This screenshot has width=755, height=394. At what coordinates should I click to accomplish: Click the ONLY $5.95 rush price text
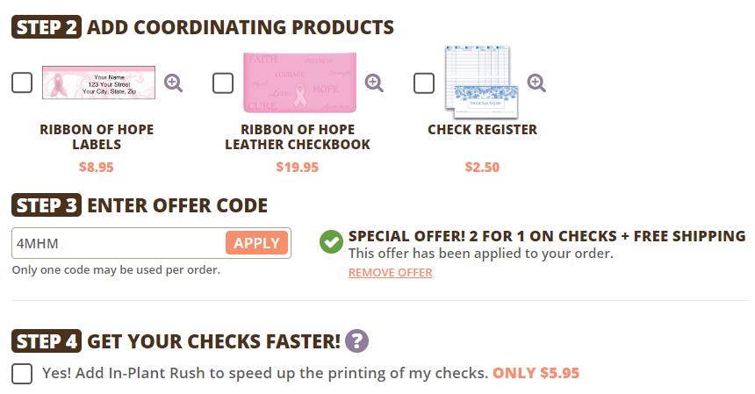click(x=536, y=373)
